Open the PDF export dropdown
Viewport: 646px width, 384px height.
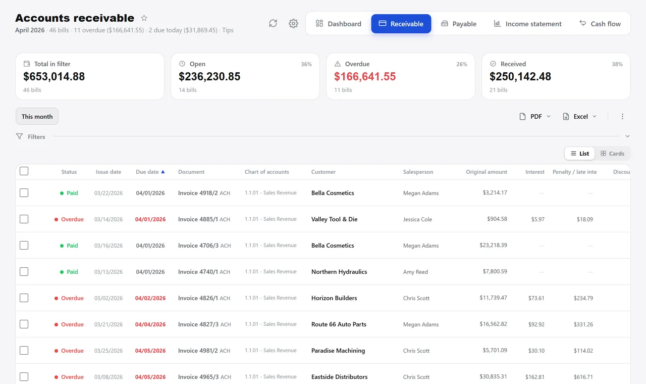(x=535, y=116)
